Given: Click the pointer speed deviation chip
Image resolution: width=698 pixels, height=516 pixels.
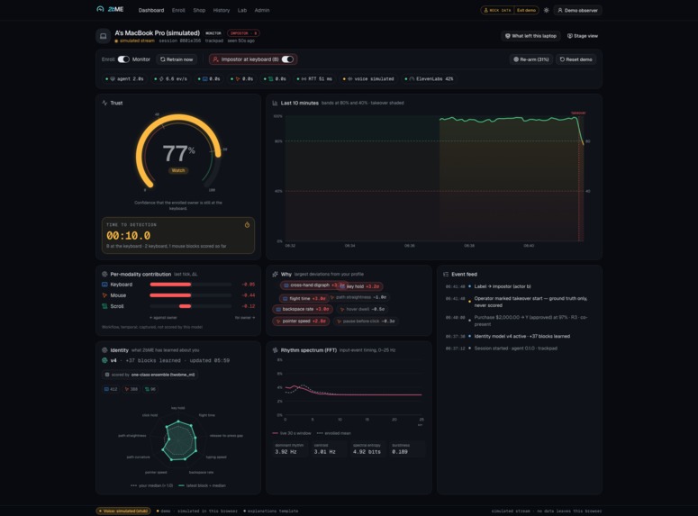Looking at the screenshot, I should [301, 321].
